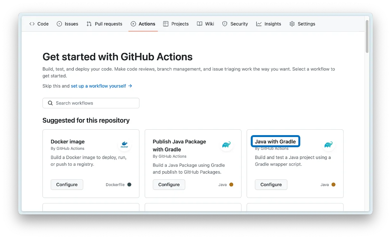Go to the Projects tab
This screenshot has height=239, width=391.
[176, 24]
